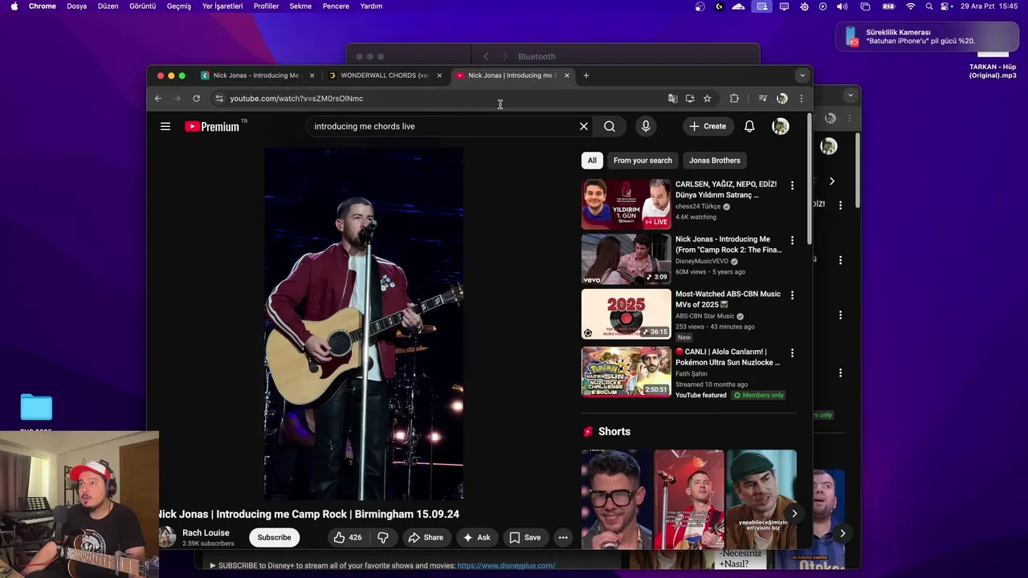The image size is (1028, 578).
Task: Open Chrome extensions puzzle icon
Action: point(734,98)
